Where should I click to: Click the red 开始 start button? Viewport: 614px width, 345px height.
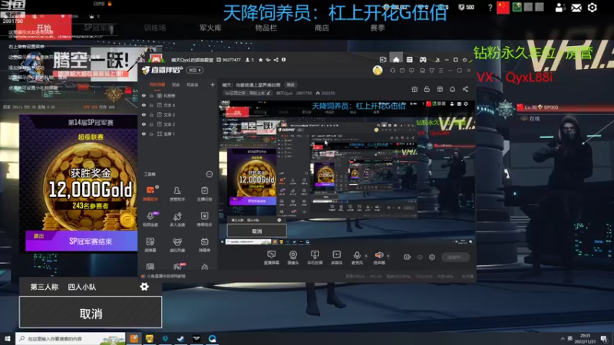[44, 28]
